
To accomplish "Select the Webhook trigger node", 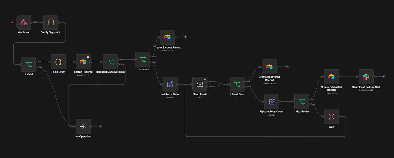I will (x=23, y=22).
